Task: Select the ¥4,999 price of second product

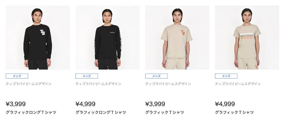Action: pyautogui.click(x=85, y=104)
